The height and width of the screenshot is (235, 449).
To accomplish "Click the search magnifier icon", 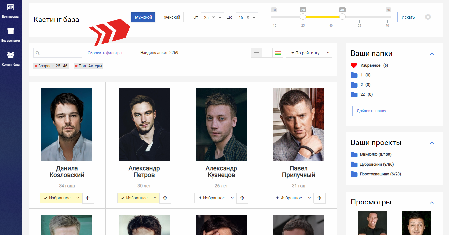I will pyautogui.click(x=38, y=53).
